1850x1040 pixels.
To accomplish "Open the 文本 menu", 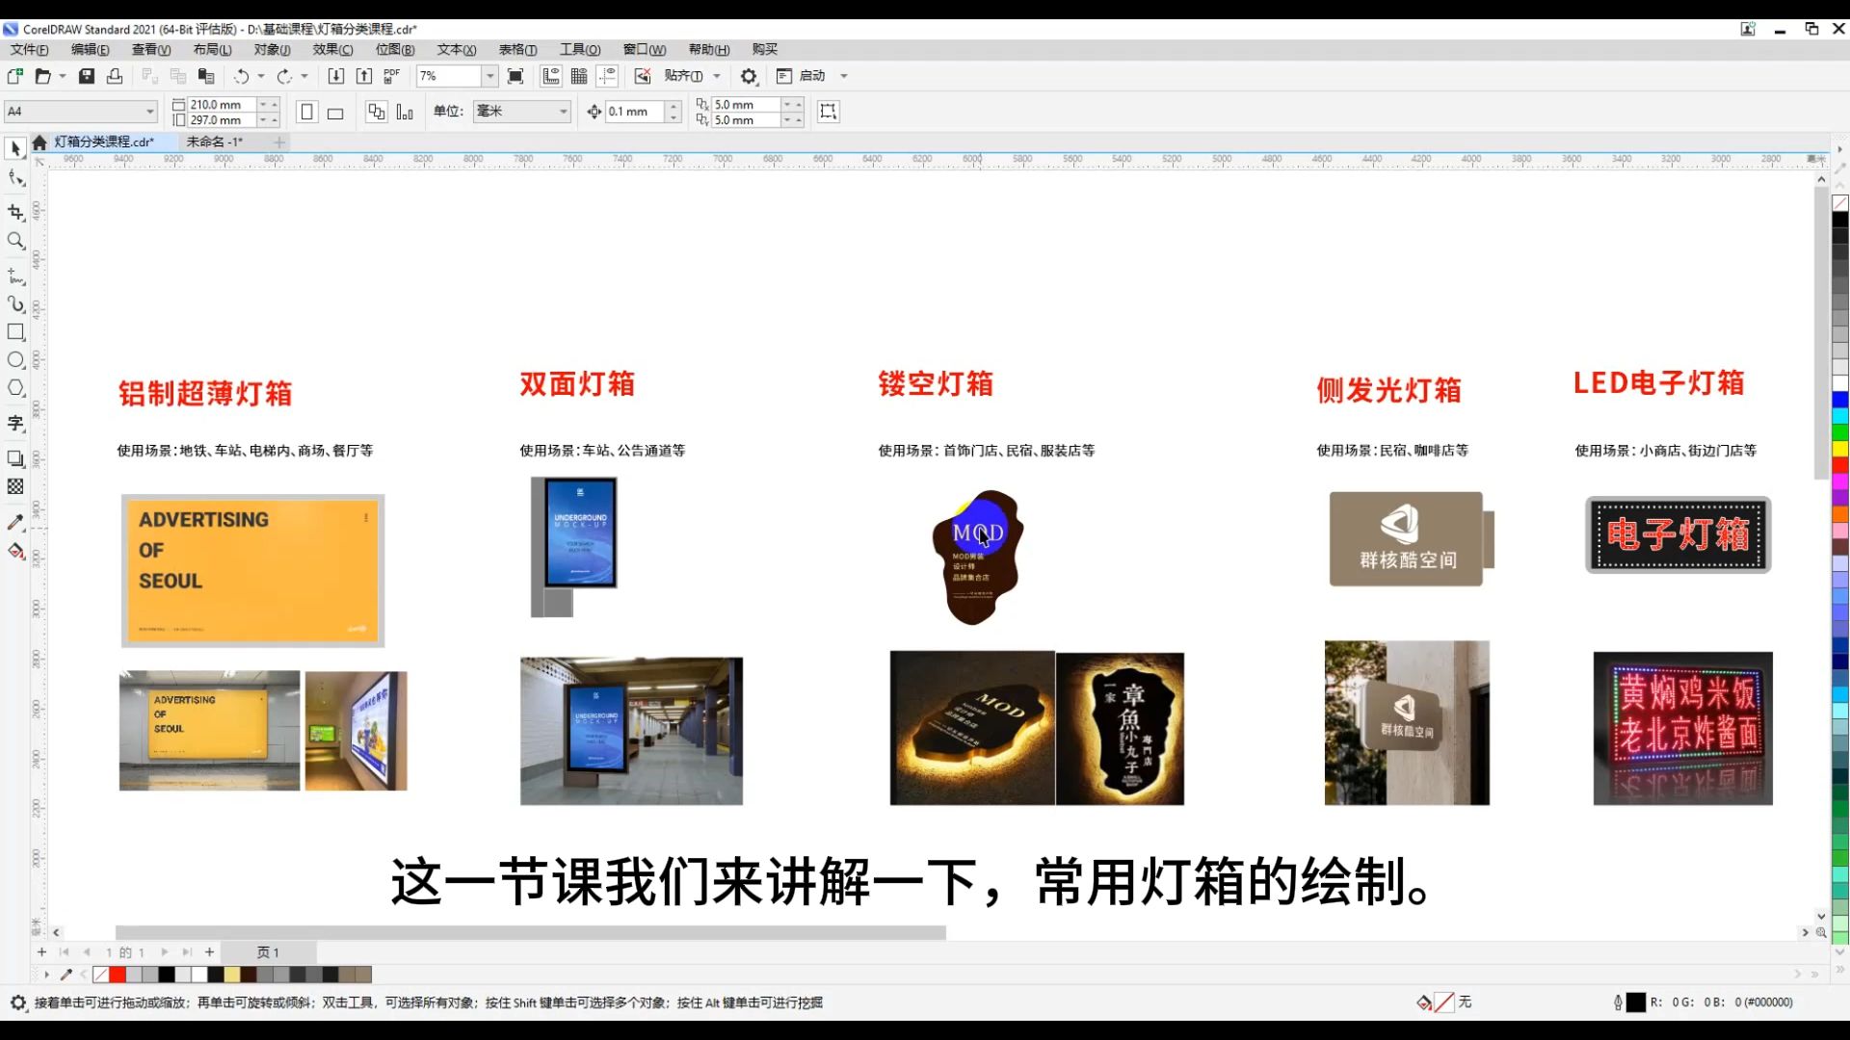I will click(456, 49).
